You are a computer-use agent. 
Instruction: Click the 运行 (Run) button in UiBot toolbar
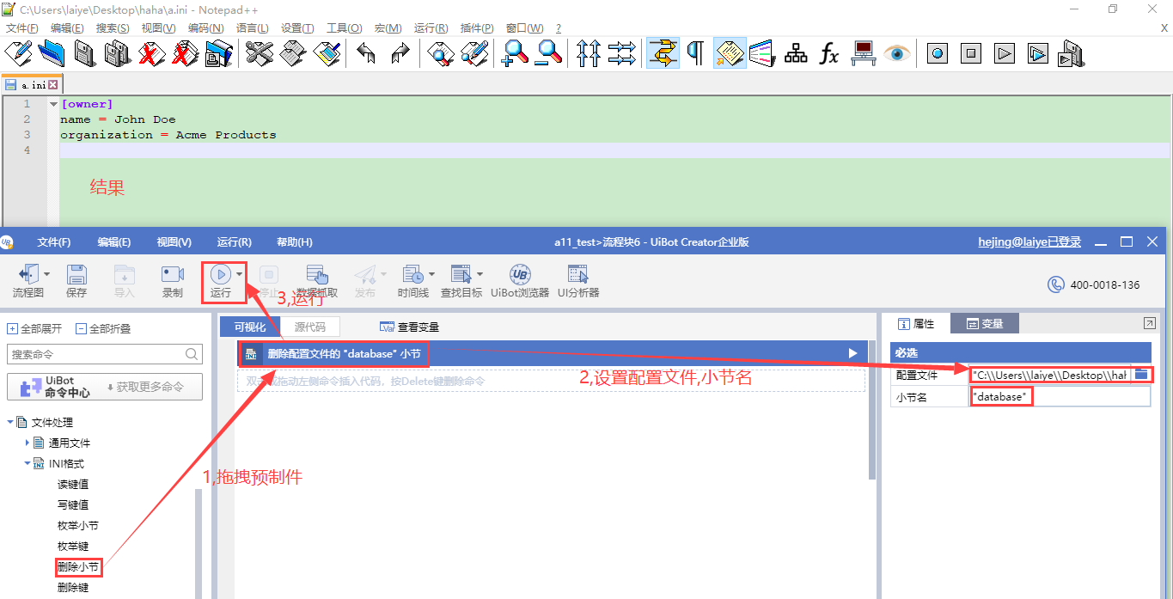point(221,281)
